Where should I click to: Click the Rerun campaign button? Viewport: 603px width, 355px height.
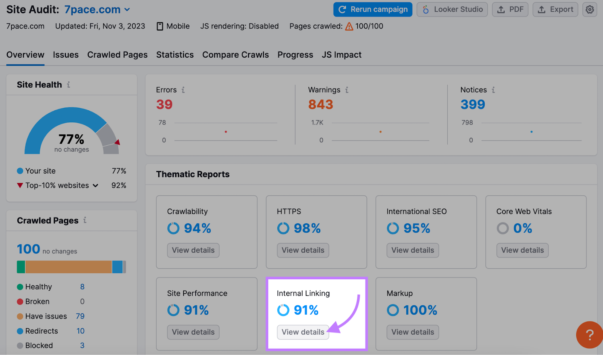coord(373,9)
